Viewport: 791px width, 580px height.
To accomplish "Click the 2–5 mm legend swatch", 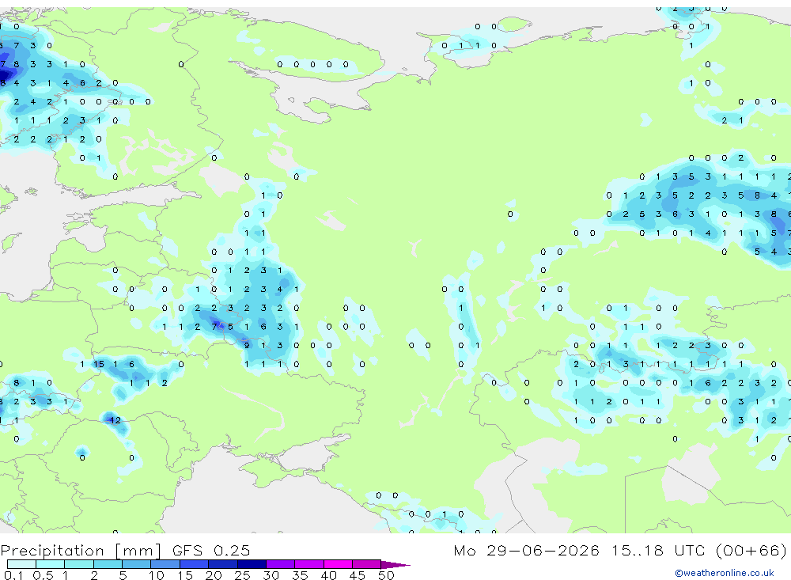I will pyautogui.click(x=108, y=564).
